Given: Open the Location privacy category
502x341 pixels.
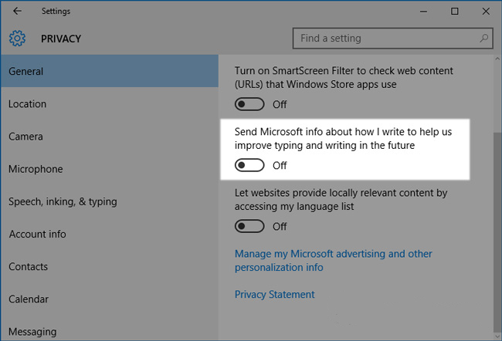Looking at the screenshot, I should click(110, 104).
